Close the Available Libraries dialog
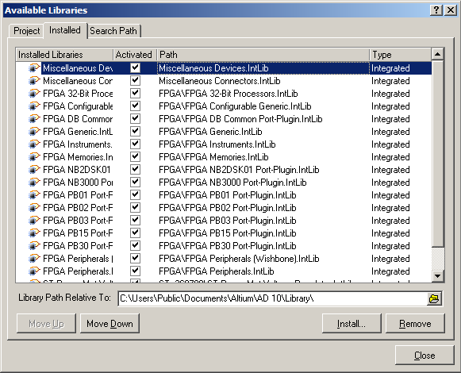The width and height of the screenshot is (461, 373). pyautogui.click(x=425, y=356)
